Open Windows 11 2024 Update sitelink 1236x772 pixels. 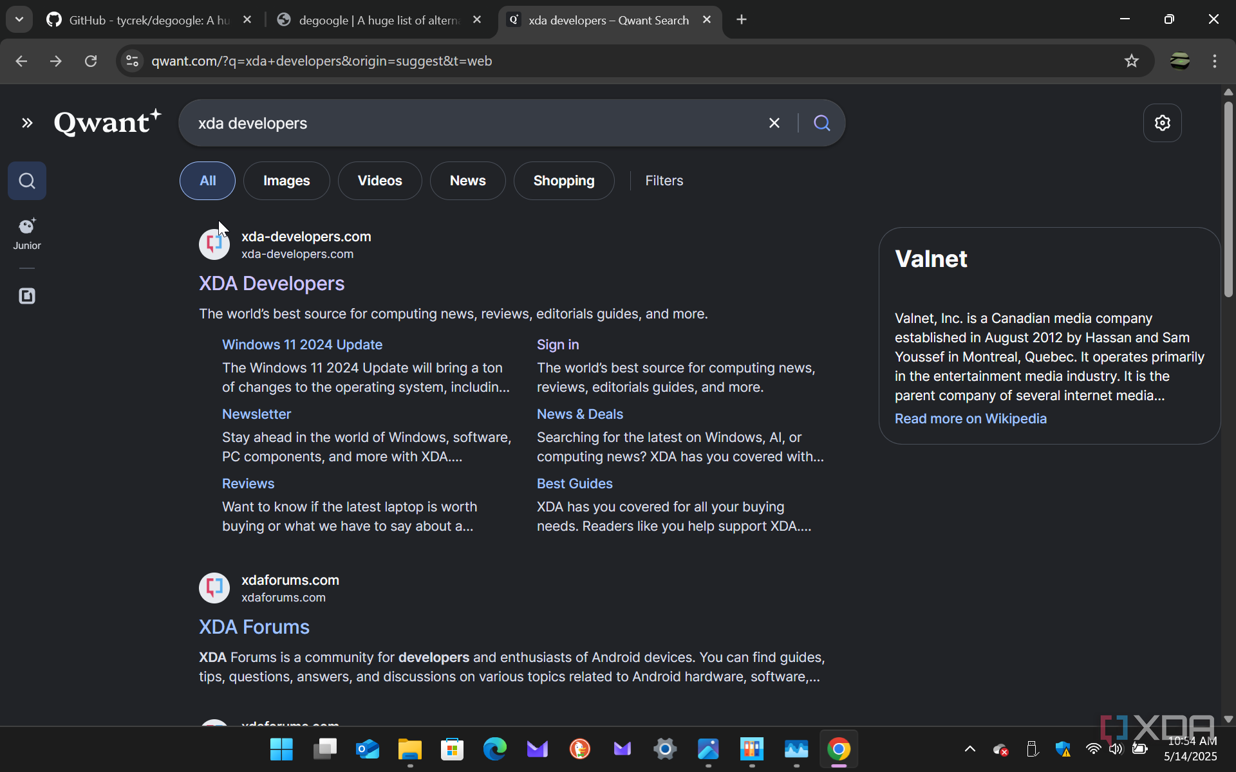coord(302,345)
